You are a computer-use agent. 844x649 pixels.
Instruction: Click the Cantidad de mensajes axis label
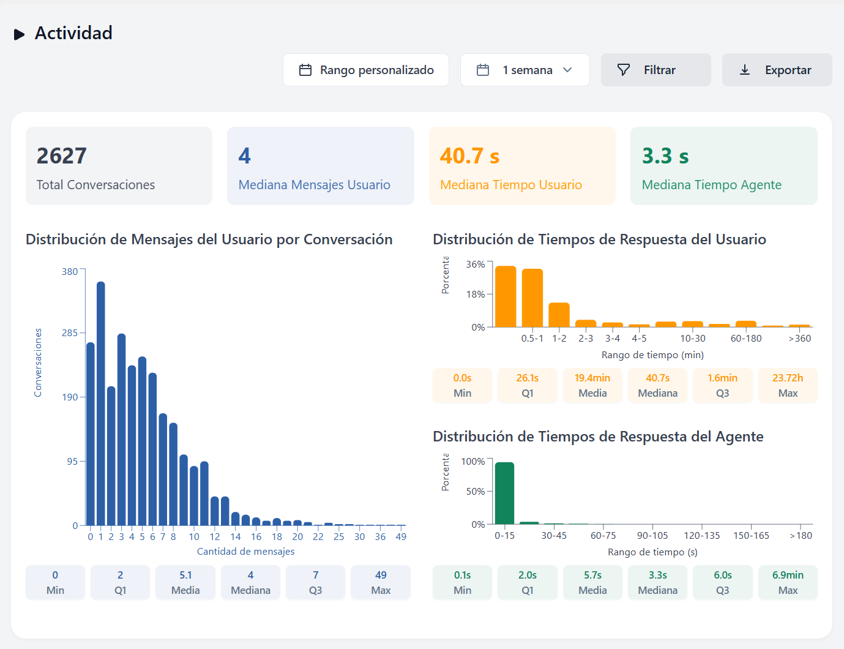[x=245, y=552]
